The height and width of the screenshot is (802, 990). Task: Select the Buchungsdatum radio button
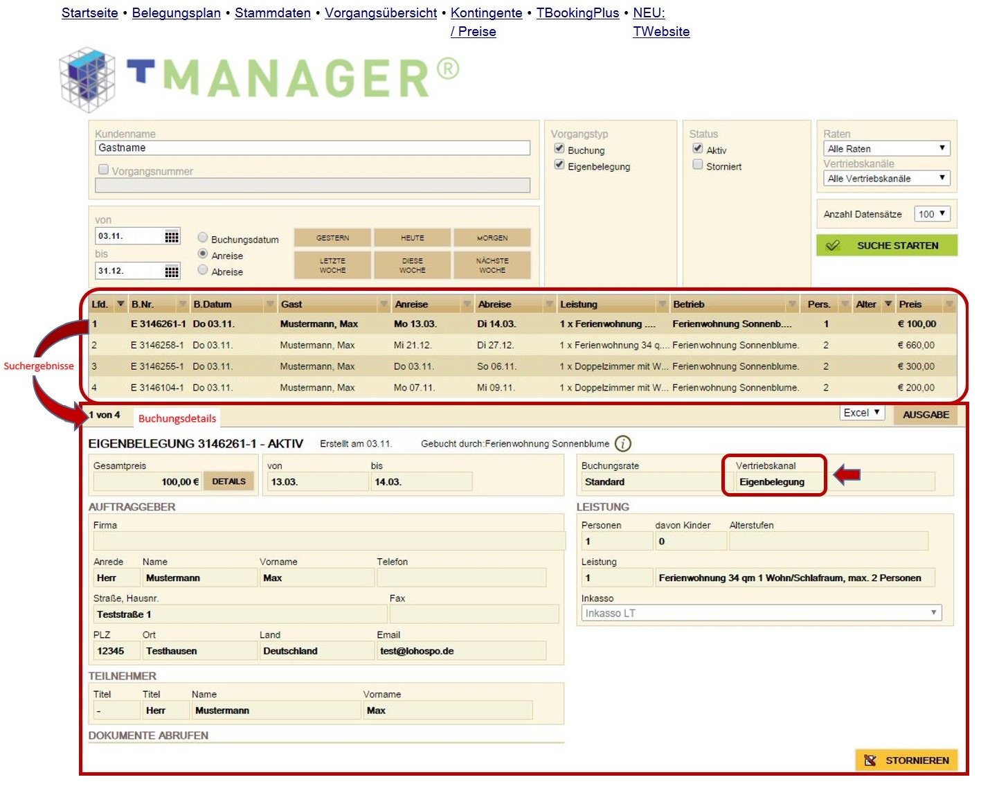point(203,238)
